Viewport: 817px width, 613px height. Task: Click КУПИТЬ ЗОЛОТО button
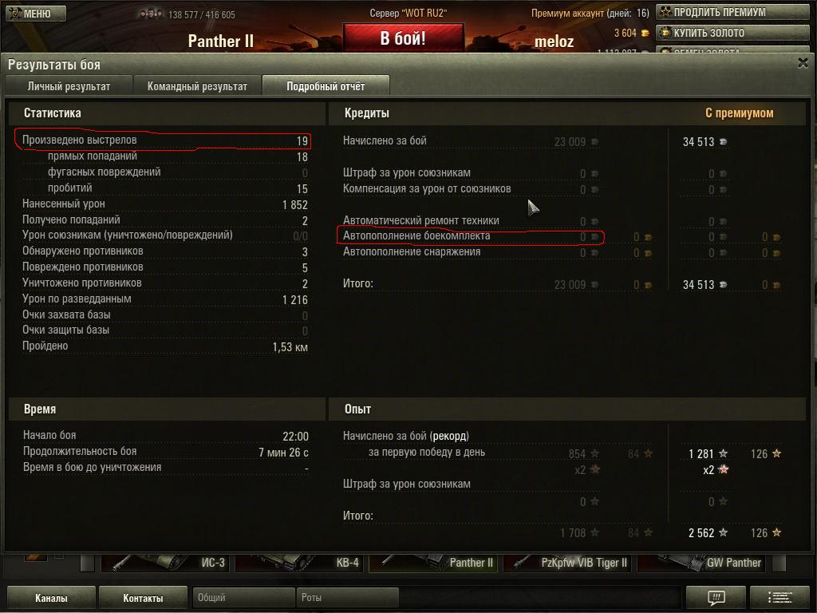(732, 33)
